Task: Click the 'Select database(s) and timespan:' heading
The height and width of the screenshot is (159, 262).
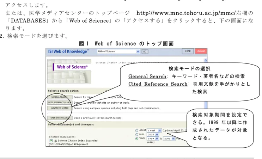Action: [x=71, y=124]
